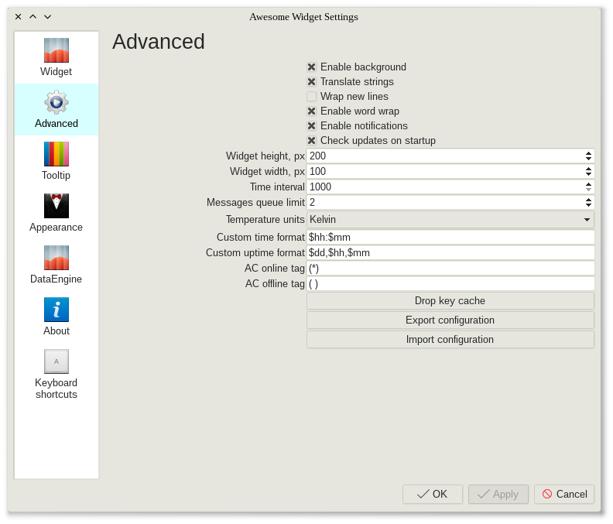The width and height of the screenshot is (613, 524).
Task: Select the Advanced gear icon
Action: click(x=57, y=102)
